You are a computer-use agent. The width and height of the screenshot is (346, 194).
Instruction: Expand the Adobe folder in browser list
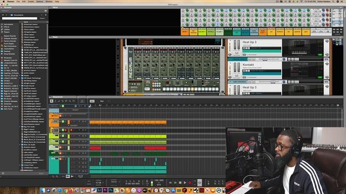click(20, 75)
